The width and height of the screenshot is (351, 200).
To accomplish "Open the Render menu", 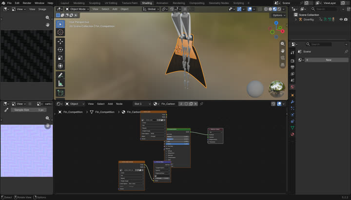I will pos(27,3).
